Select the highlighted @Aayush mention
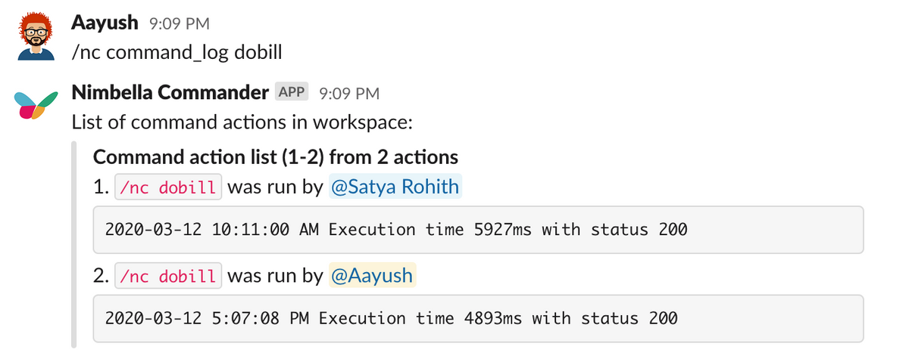This screenshot has height=362, width=909. coord(372,276)
